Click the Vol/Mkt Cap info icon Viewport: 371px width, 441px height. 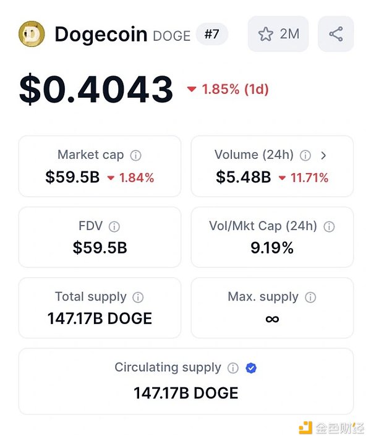click(x=329, y=227)
